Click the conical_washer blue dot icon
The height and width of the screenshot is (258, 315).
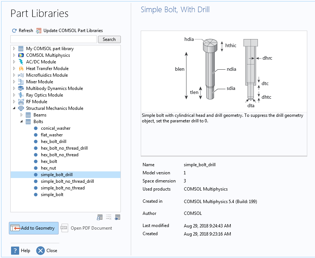[x=36, y=128]
